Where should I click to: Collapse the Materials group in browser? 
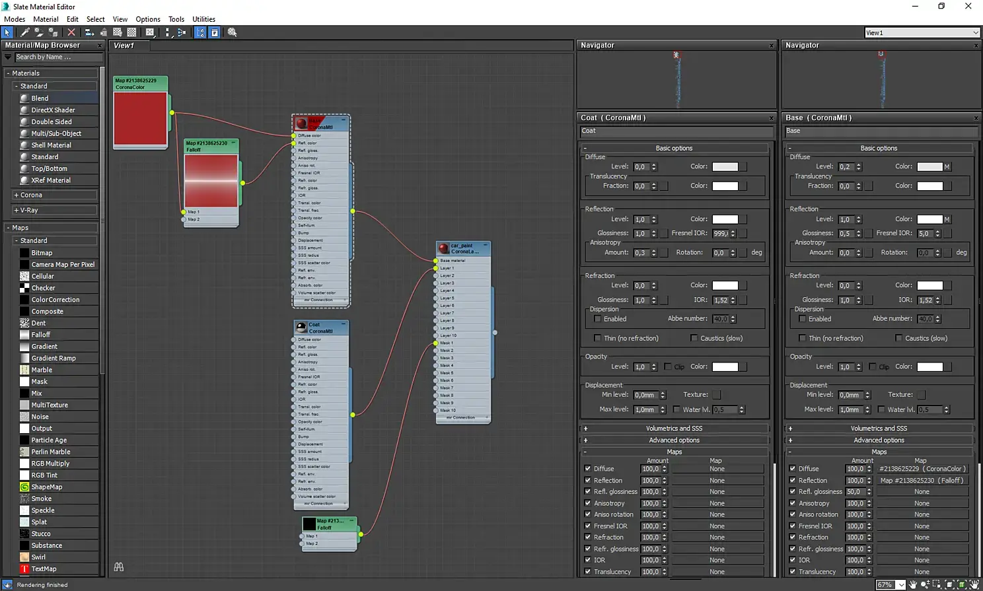[8, 73]
